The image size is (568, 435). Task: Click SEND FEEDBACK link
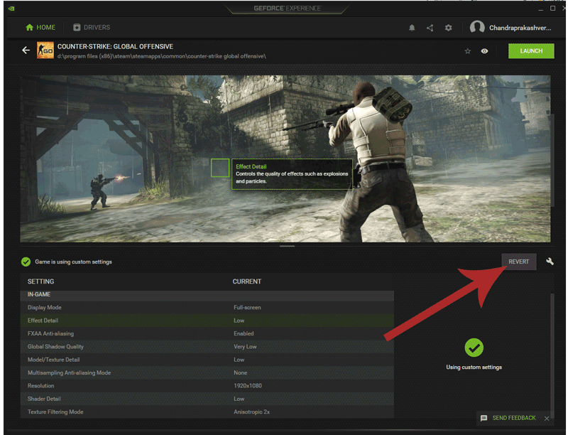point(513,418)
